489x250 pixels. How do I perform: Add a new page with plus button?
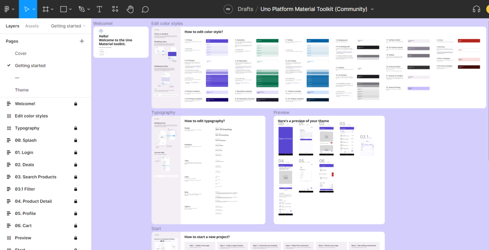82,41
